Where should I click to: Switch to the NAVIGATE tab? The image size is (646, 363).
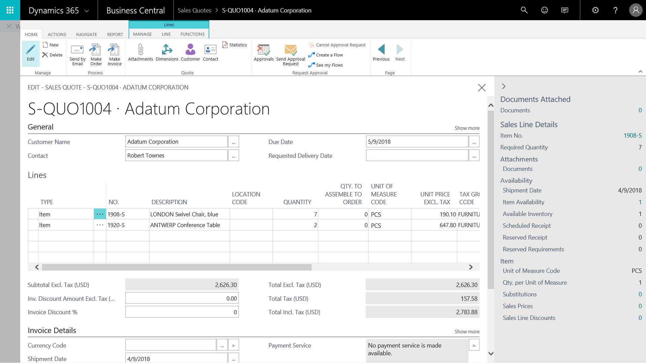click(x=87, y=34)
